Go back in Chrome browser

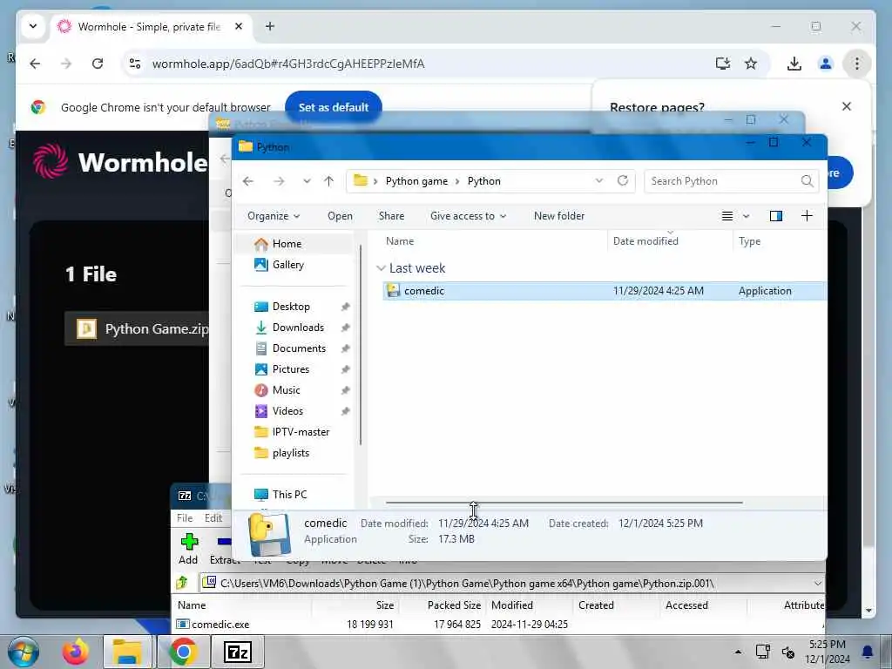[35, 64]
